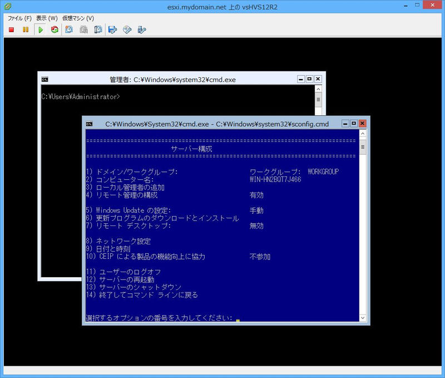The width and height of the screenshot is (445, 378).
Task: Close the Administrator cmd.exe window
Action: click(x=318, y=79)
